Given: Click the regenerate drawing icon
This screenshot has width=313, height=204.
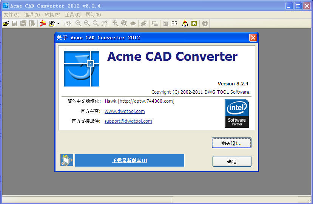Looking at the screenshot, I should coord(143,23).
